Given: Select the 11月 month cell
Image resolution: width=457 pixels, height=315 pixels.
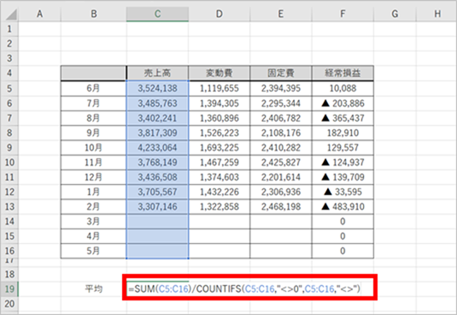Looking at the screenshot, I should tap(94, 163).
